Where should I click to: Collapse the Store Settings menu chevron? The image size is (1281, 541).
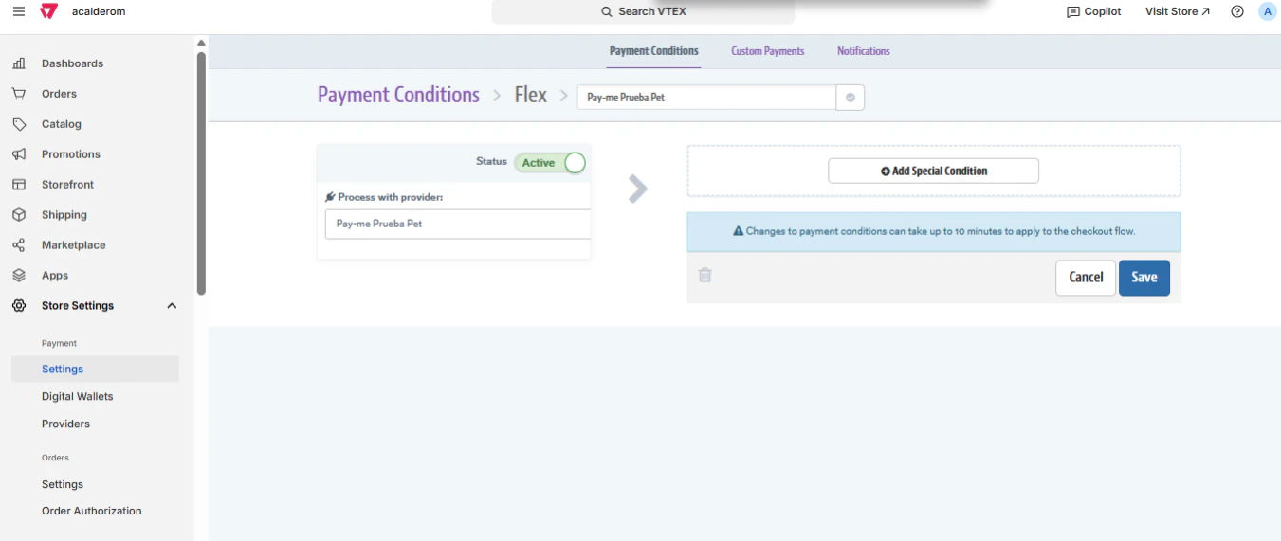(x=172, y=306)
